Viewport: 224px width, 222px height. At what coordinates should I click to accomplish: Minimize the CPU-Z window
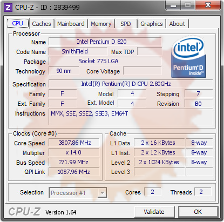[173, 5]
